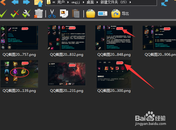Click the export folder icon with the blue arrow
Screen dimensions: 176x130
tap(116, 13)
